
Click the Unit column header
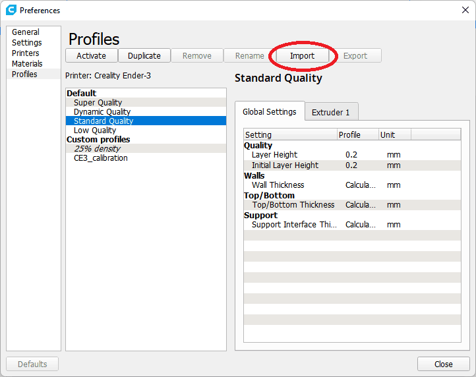(395, 134)
